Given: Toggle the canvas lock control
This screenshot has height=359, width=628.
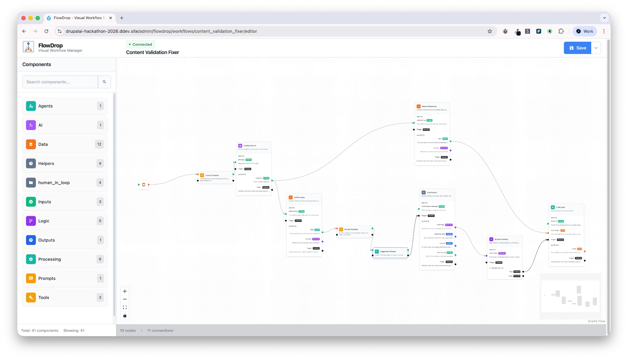Looking at the screenshot, I should 125,315.
